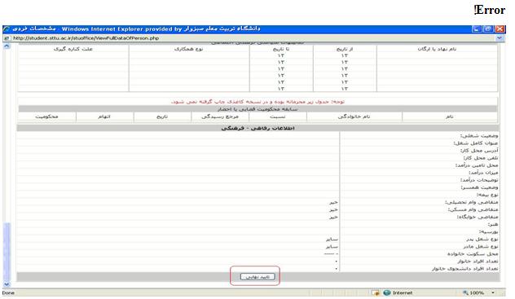Click the scroll-up arrow of the page
Image resolution: width=515 pixels, height=299 pixels.
[x=7, y=46]
